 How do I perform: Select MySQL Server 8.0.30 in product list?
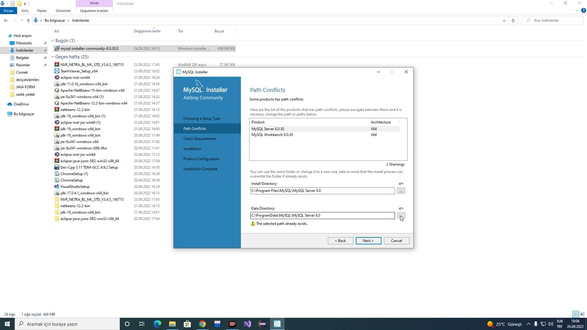coord(325,129)
